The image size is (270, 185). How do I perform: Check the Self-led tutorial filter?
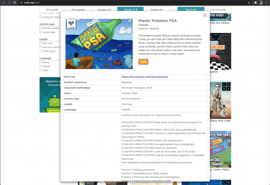click(x=41, y=28)
